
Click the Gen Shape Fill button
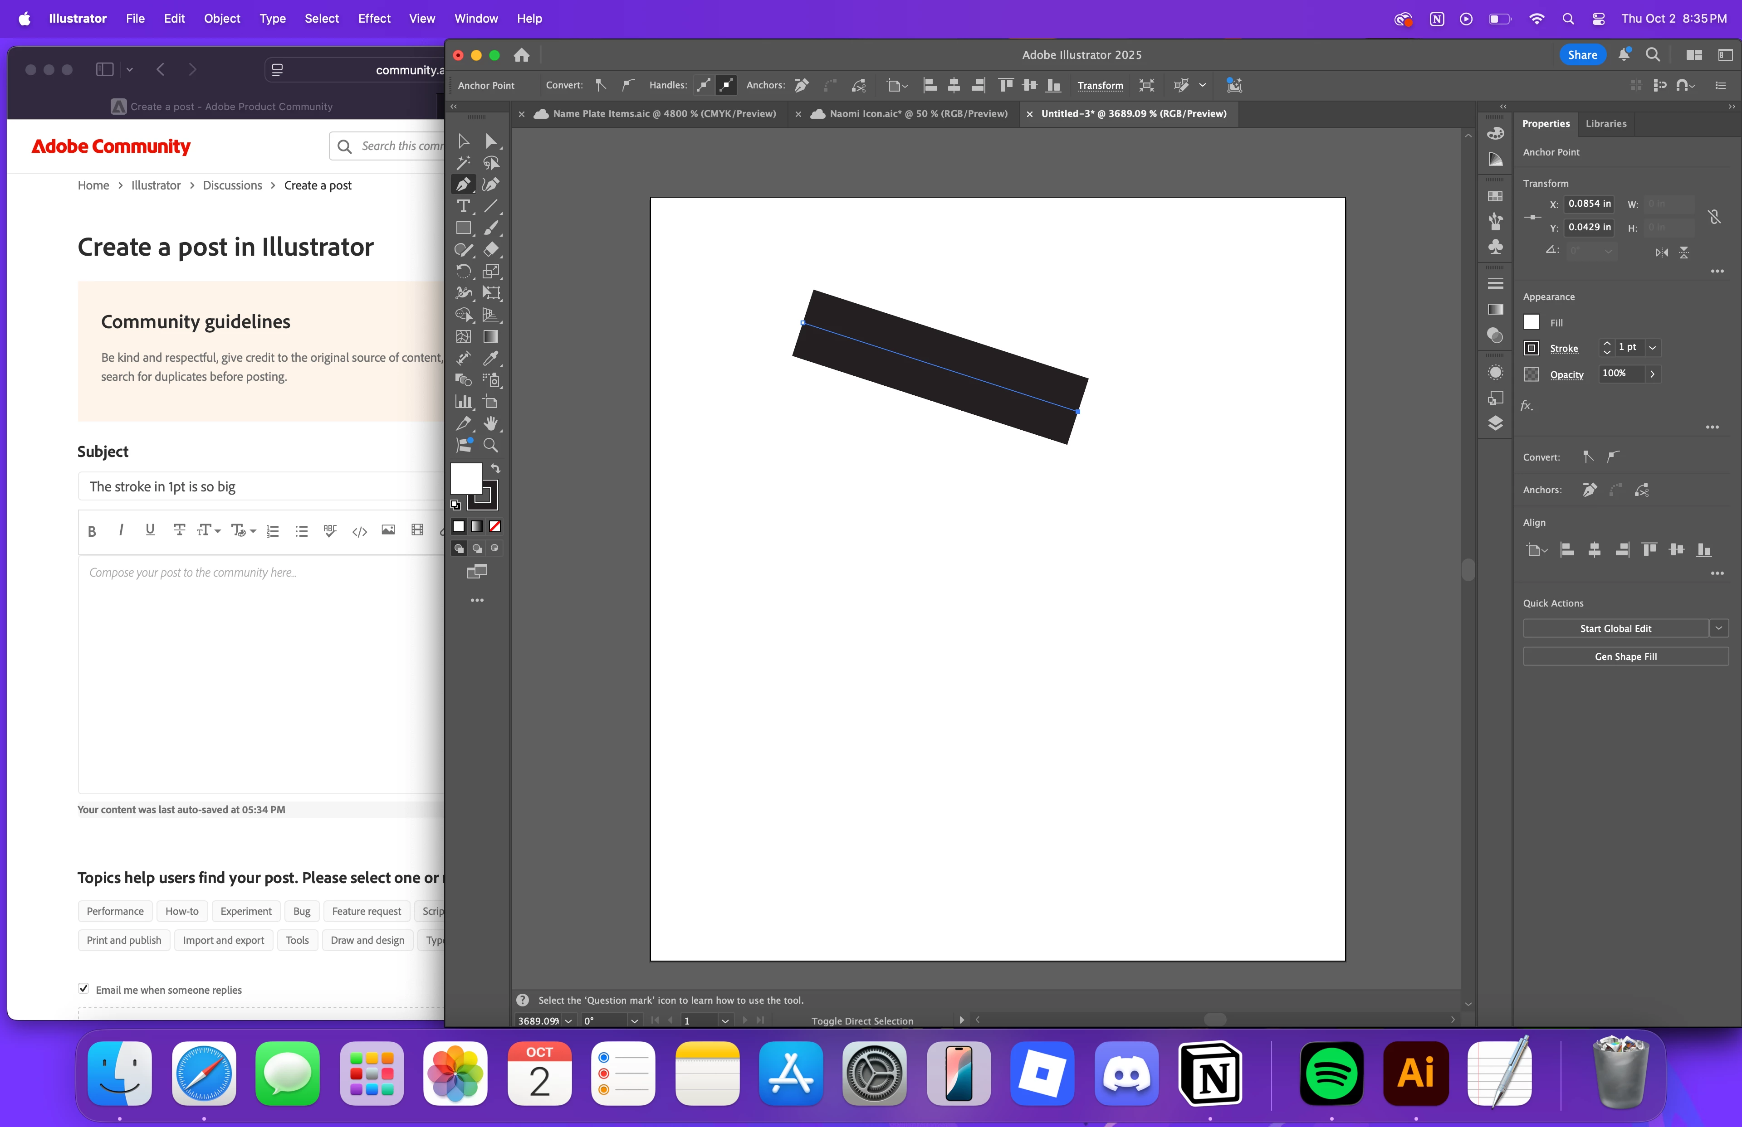(1625, 657)
